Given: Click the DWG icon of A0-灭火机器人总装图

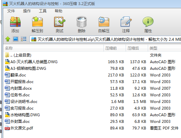Looking at the screenshot, I should [7, 62].
